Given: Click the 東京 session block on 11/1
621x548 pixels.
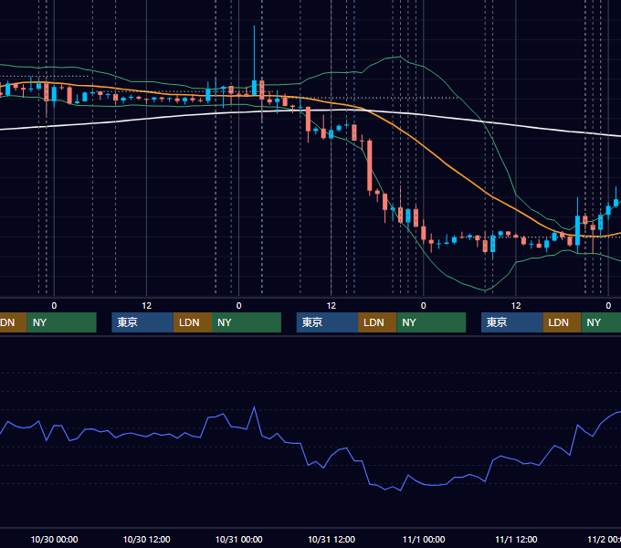Looking at the screenshot, I should 511,322.
